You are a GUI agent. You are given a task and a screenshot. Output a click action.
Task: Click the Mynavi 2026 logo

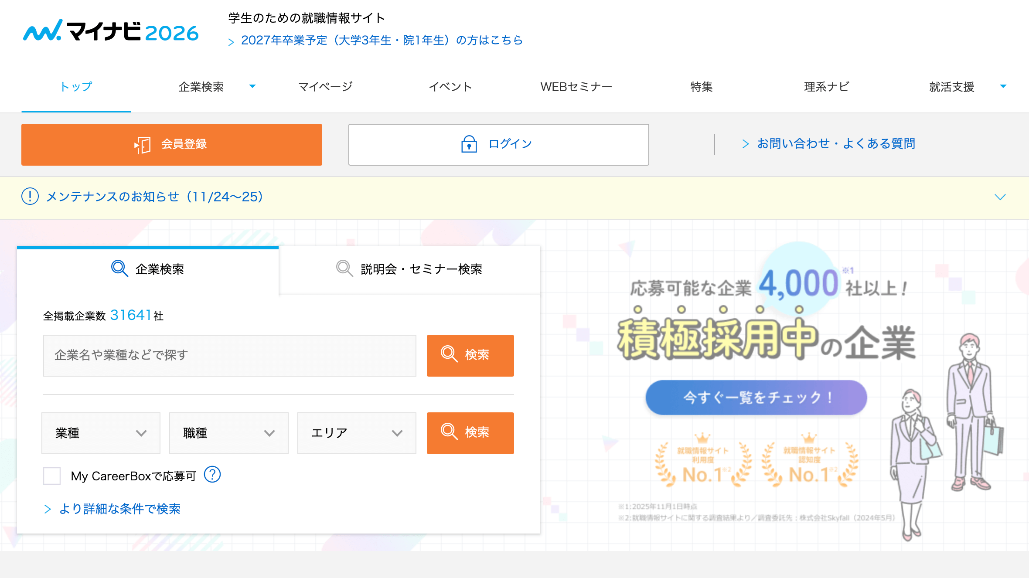[111, 31]
